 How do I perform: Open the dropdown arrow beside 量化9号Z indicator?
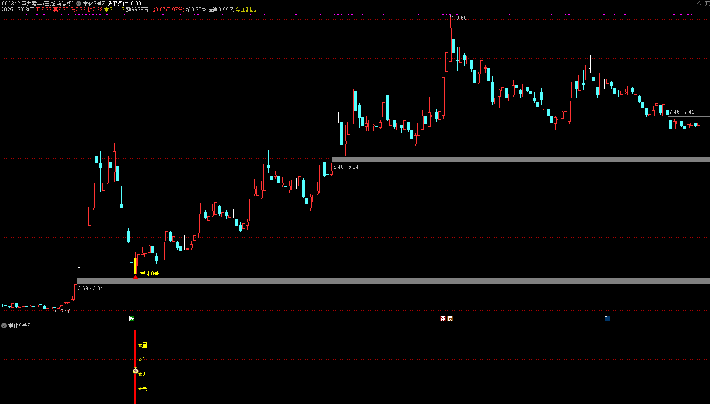[79, 4]
